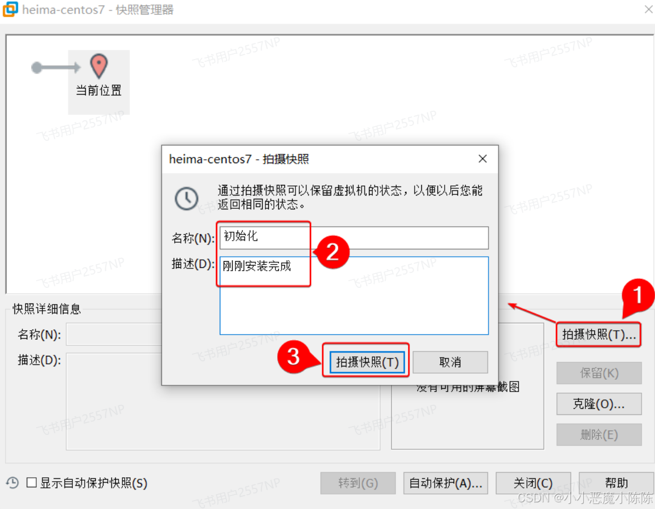Click the 名称(N) field containing 初始化
This screenshot has height=509, width=655.
point(354,238)
